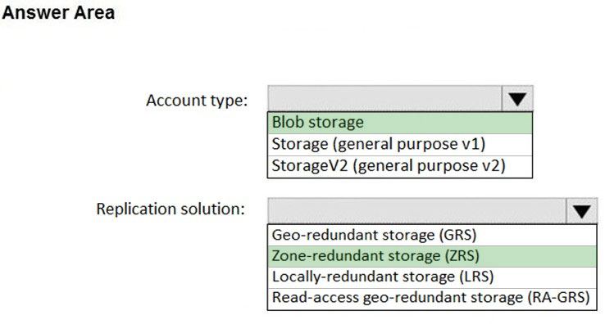Pick Read-access geo-redundant storage (RA-GRS) option

pos(432,298)
